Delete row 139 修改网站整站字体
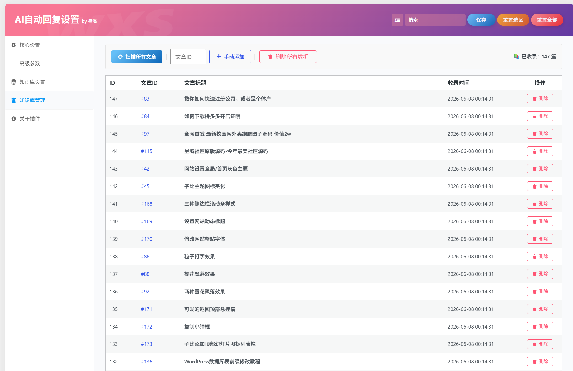This screenshot has width=573, height=371. [540, 239]
